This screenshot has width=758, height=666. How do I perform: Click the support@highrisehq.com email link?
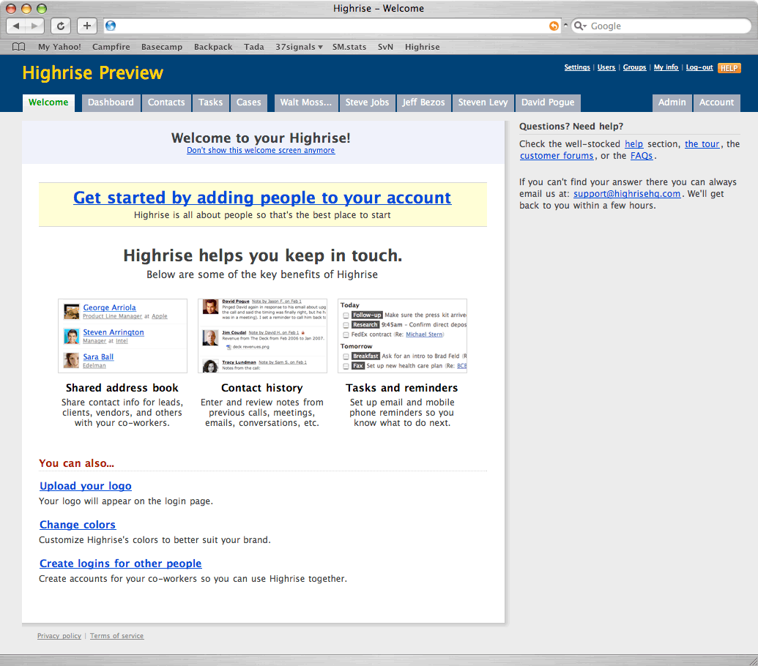(x=626, y=194)
